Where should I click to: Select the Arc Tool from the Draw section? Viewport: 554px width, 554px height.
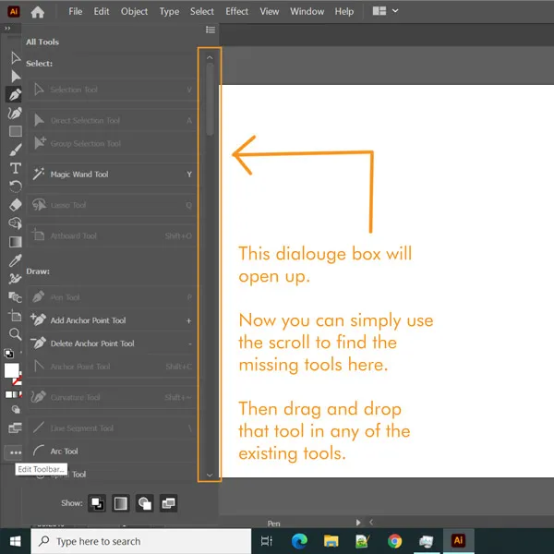click(x=64, y=452)
